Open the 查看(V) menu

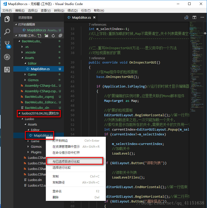pos(46,11)
